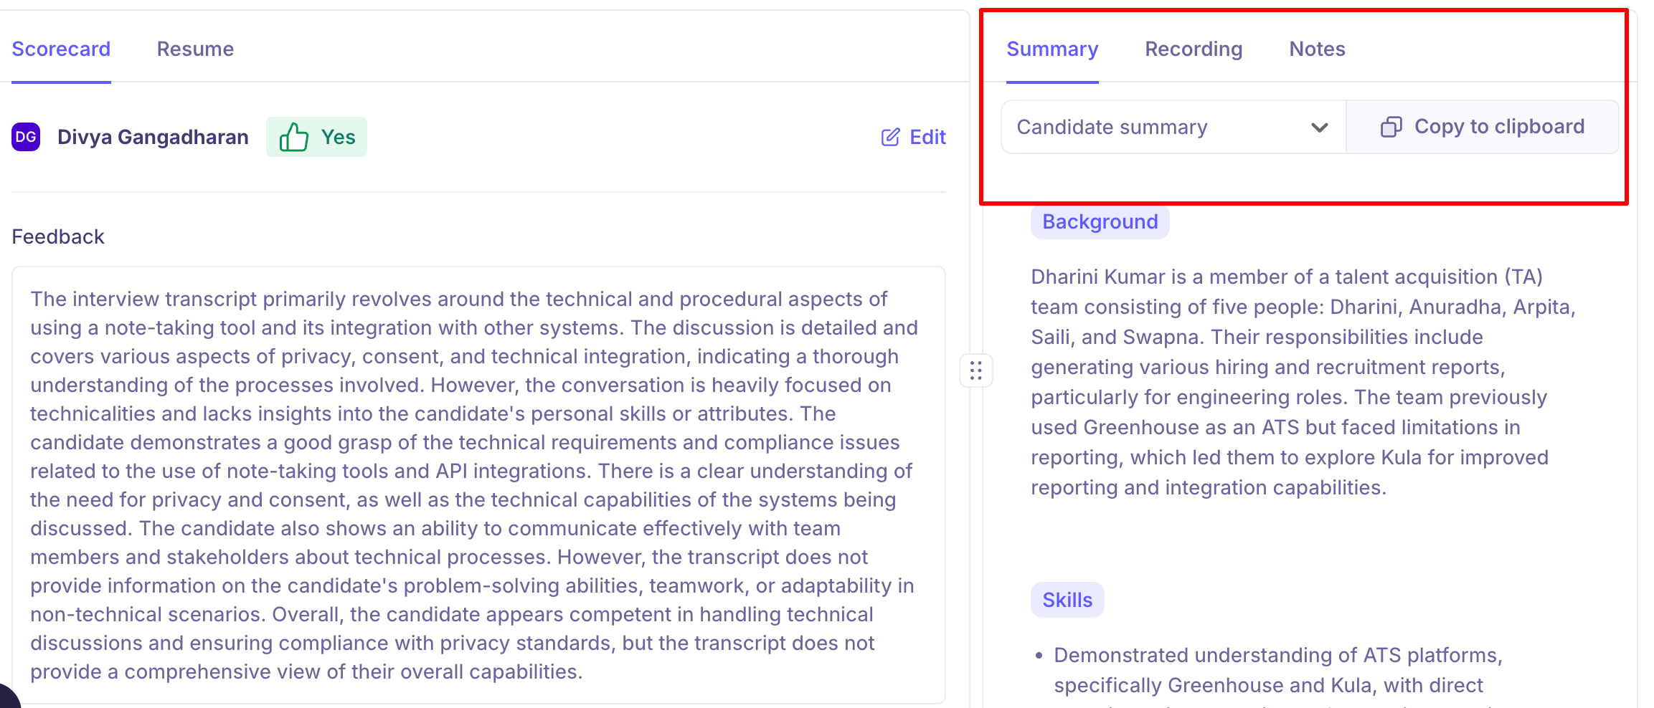1654x708 pixels.
Task: Switch to the Resume tab
Action: [195, 49]
